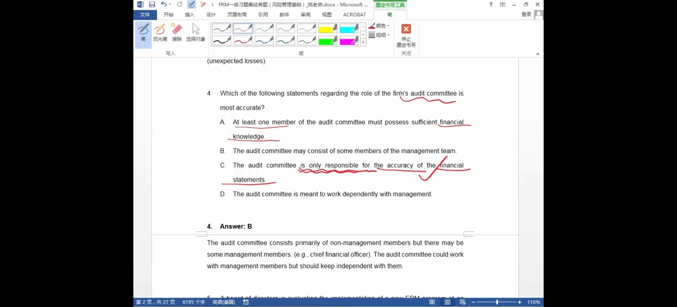Activate the Eraser (擦除) tool
This screenshot has height=307, width=677.
177,32
